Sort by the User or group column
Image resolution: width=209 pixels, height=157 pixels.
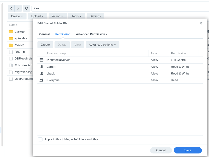pos(97,53)
